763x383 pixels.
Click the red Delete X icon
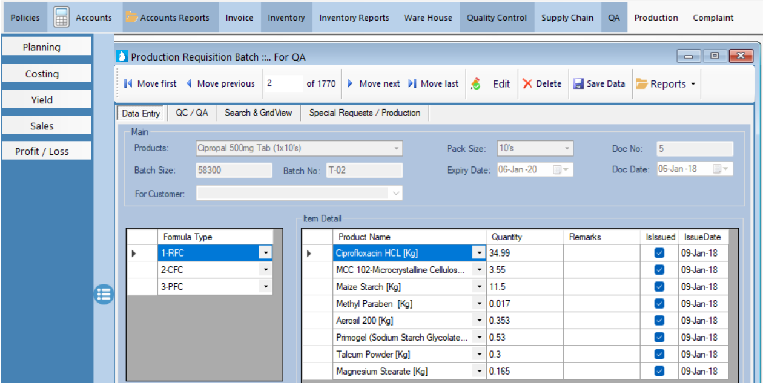pos(527,84)
